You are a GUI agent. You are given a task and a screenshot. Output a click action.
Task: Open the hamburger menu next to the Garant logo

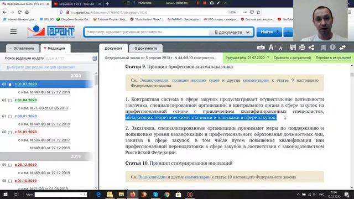click(13, 32)
